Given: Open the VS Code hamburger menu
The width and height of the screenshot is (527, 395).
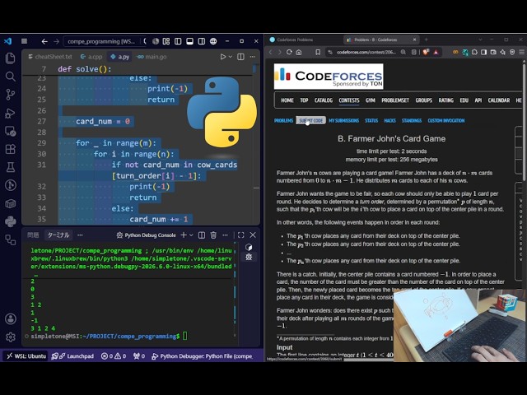Looking at the screenshot, I should tap(24, 41).
